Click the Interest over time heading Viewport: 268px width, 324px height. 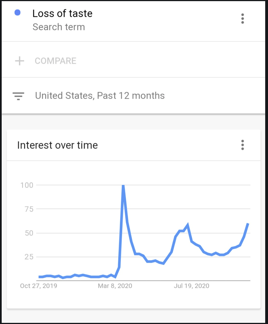pyautogui.click(x=57, y=145)
